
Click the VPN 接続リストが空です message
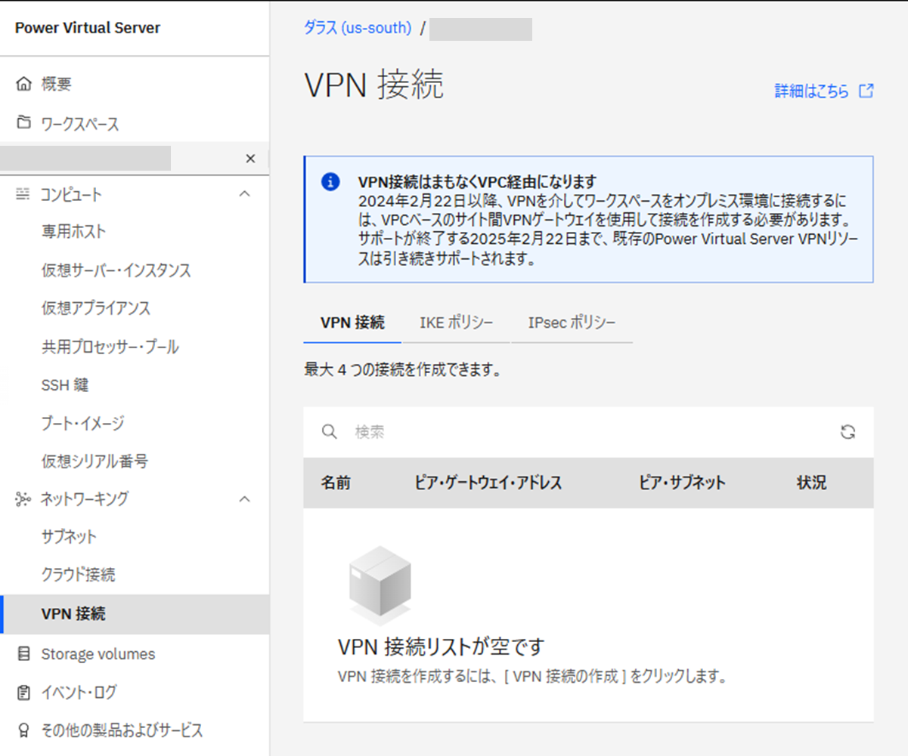[x=442, y=647]
